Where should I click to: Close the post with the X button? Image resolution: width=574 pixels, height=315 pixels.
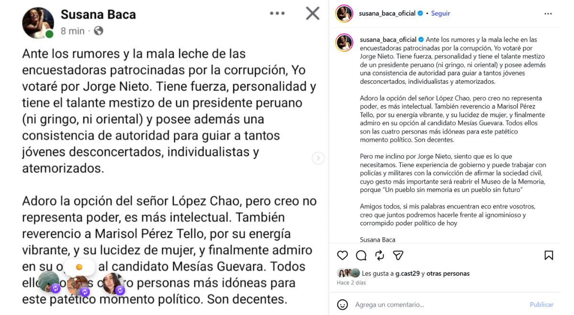311,14
